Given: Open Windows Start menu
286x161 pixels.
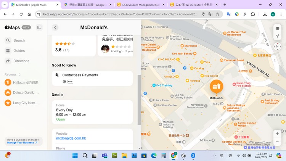Looking at the screenshot, I should click(x=75, y=156).
